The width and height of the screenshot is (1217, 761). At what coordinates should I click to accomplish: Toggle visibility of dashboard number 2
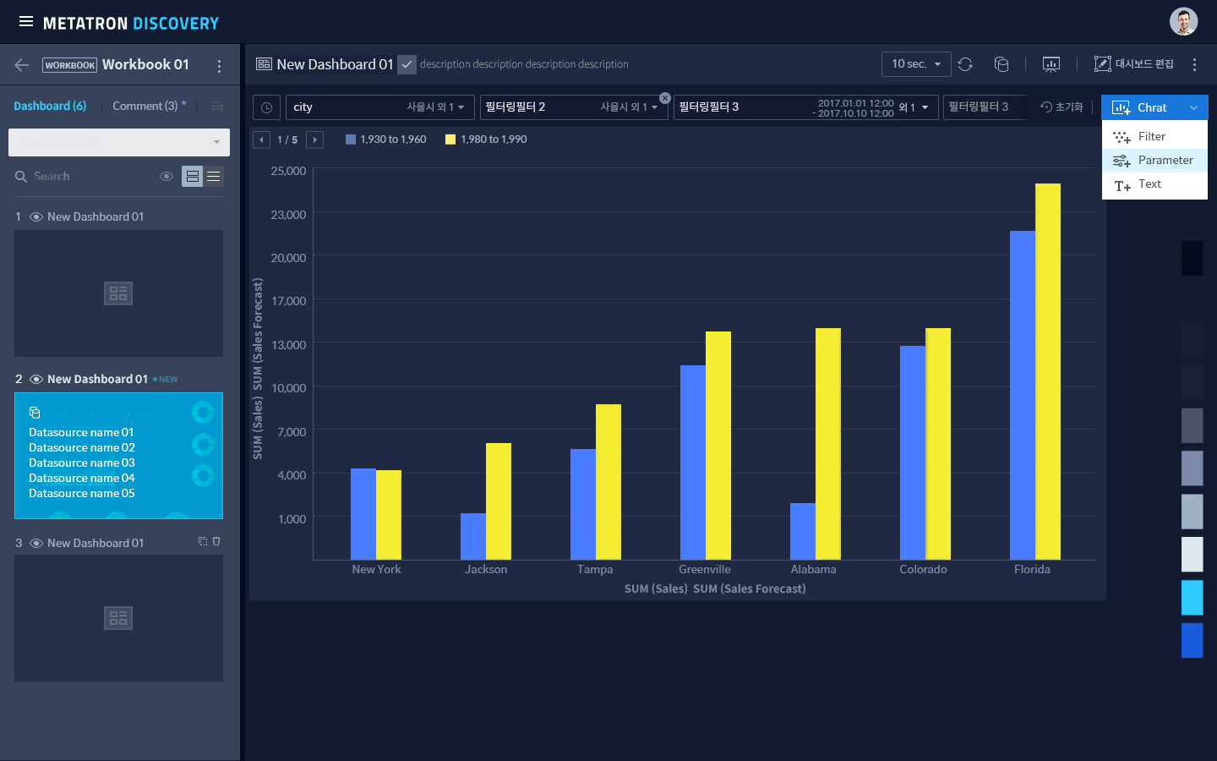point(36,380)
